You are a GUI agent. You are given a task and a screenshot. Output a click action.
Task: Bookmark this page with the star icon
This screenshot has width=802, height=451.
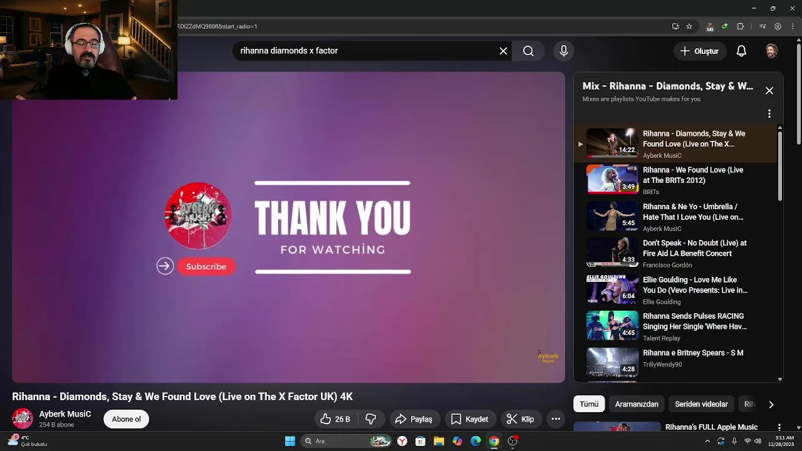pyautogui.click(x=689, y=26)
